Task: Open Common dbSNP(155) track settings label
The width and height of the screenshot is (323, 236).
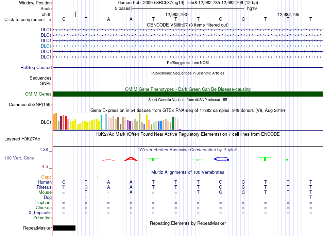Action: [30, 104]
